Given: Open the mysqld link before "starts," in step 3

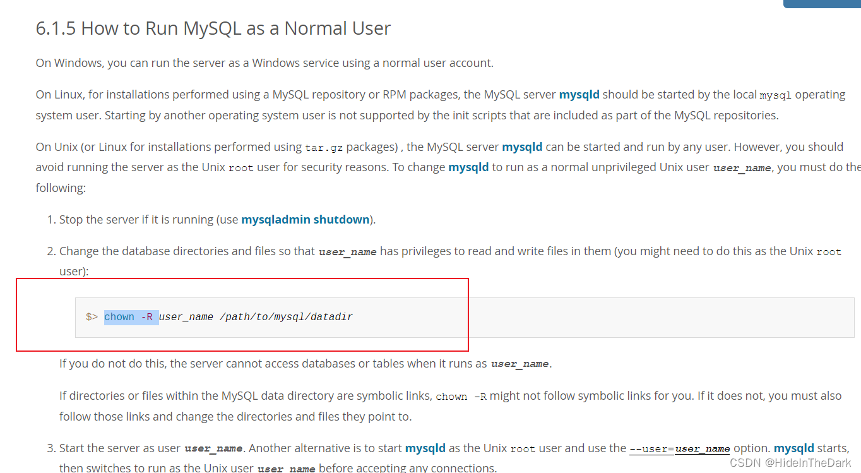Looking at the screenshot, I should 794,448.
